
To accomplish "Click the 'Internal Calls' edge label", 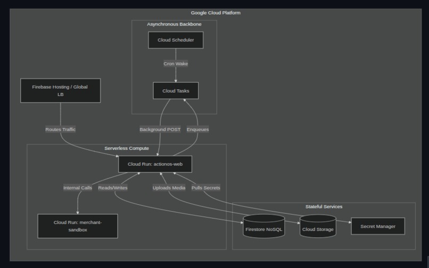I will click(78, 188).
